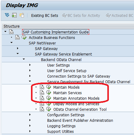The height and width of the screenshot is (135, 134).
Task: Select Maintain Models text
Action: 67,87
